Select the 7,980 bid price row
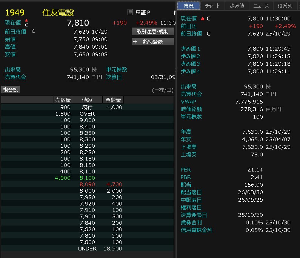Screen dimensions: 300x258 [x=87, y=197]
